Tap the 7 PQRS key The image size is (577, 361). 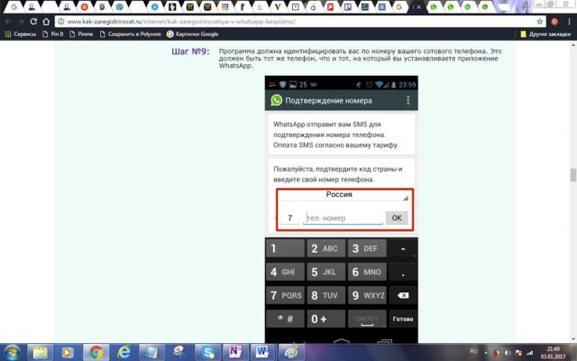285,295
